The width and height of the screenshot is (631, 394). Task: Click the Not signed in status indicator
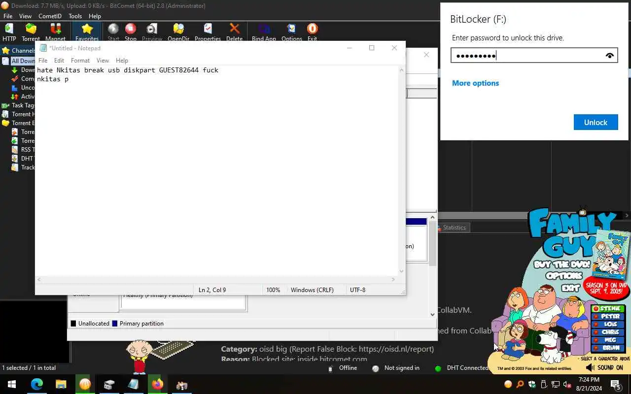point(397,368)
